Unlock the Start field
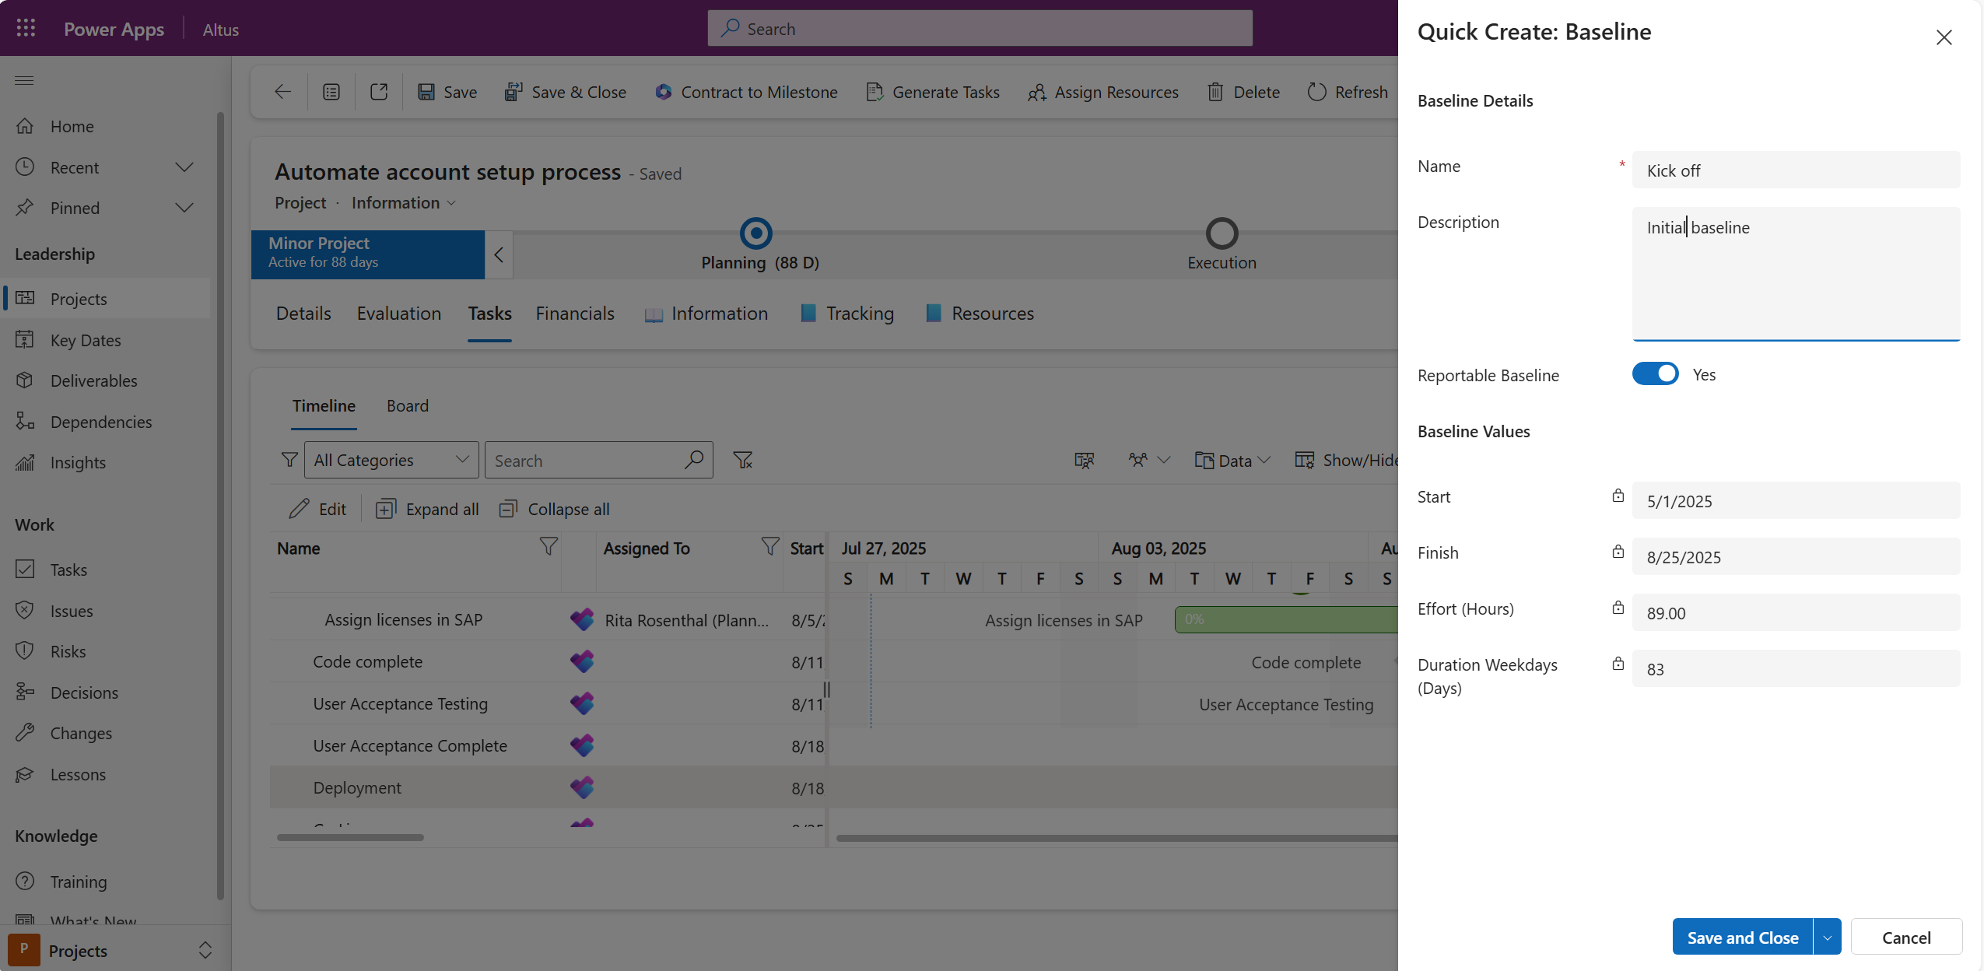1984x971 pixels. 1618,496
